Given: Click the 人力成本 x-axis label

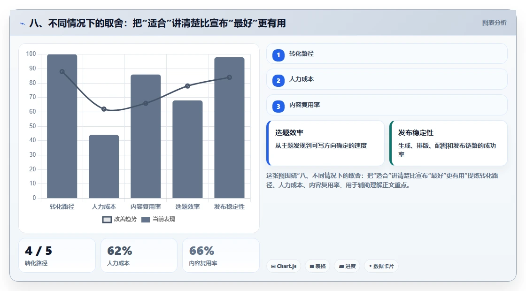Looking at the screenshot, I should [x=104, y=207].
